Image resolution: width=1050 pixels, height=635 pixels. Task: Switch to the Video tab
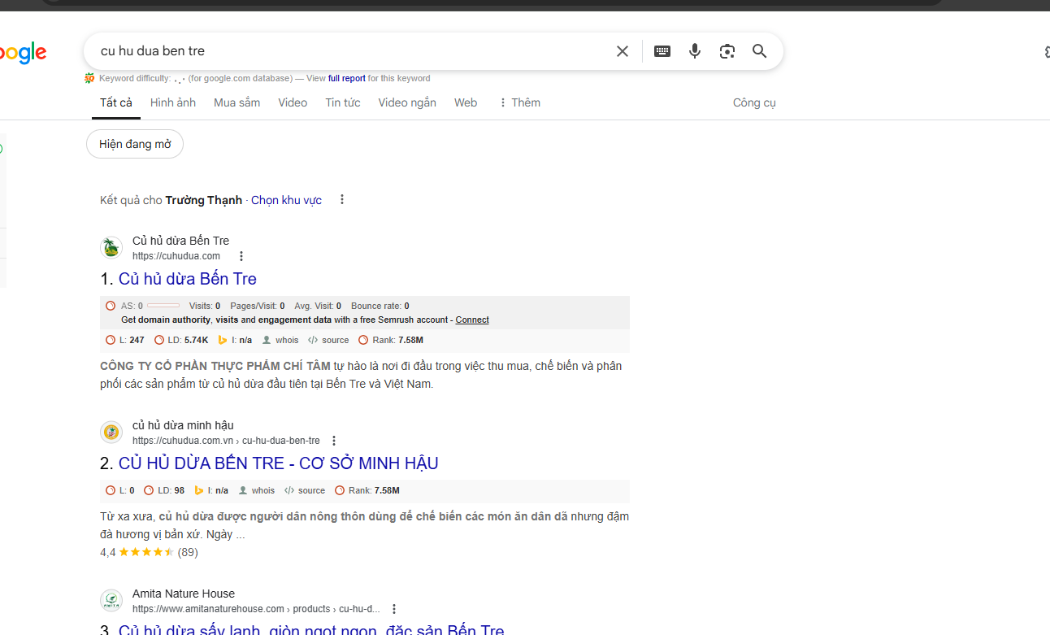(x=293, y=102)
